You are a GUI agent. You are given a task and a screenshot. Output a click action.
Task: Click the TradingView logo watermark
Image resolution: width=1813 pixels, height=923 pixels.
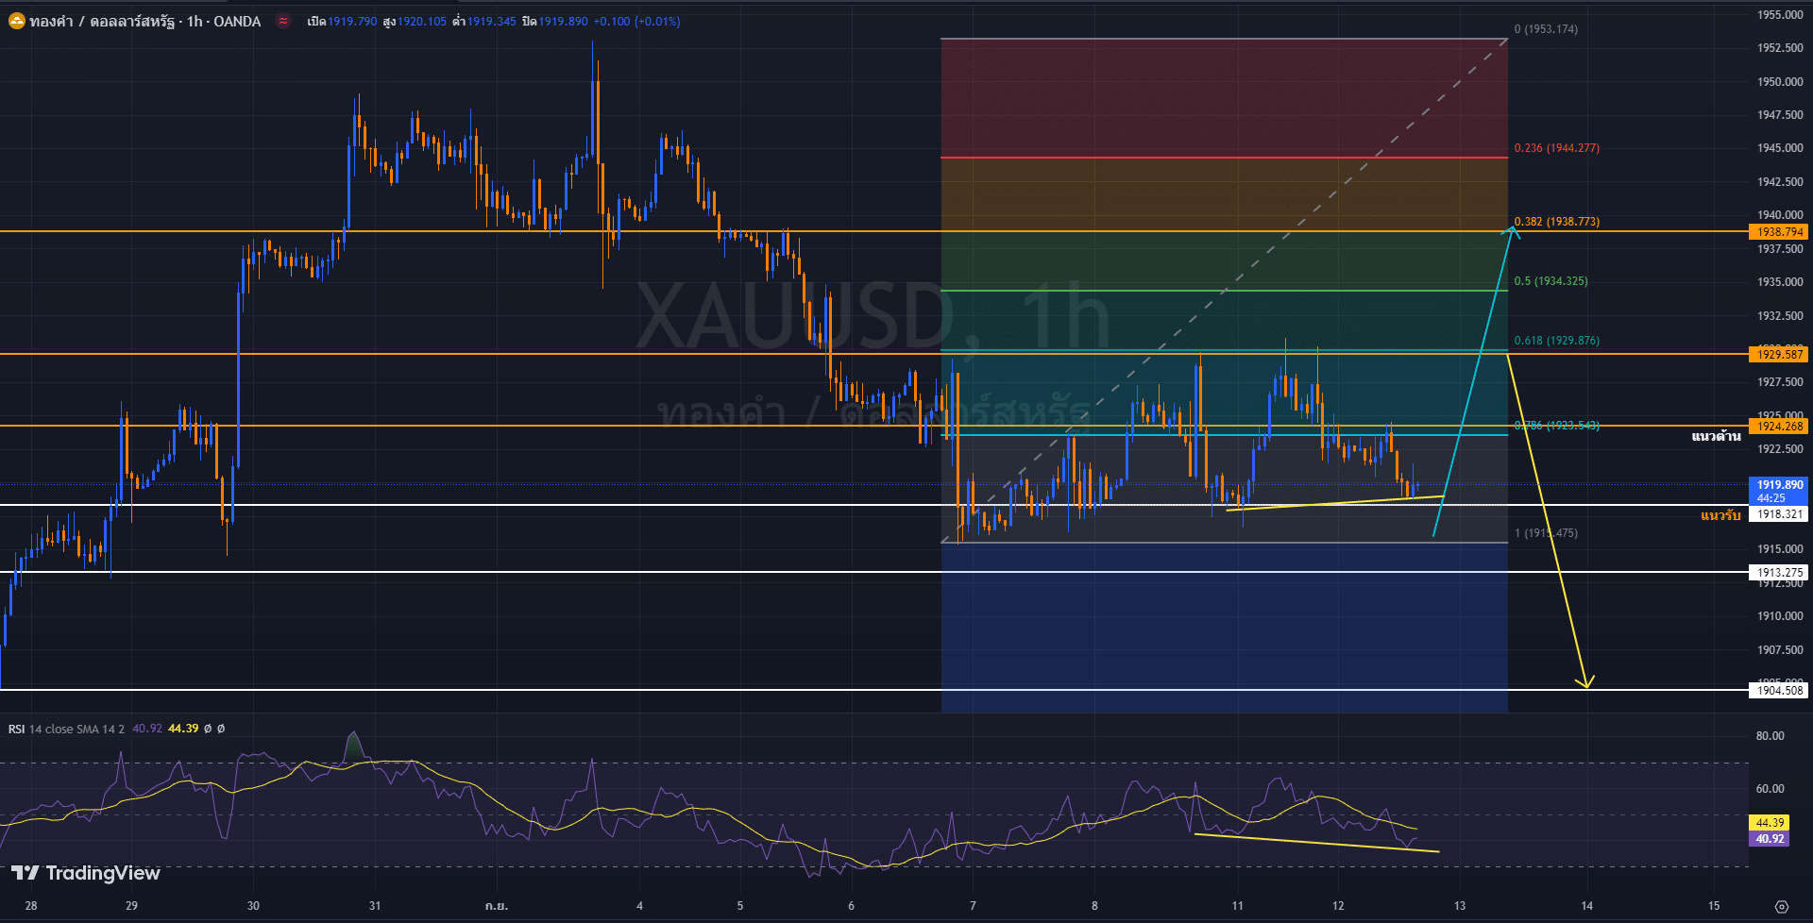86,873
